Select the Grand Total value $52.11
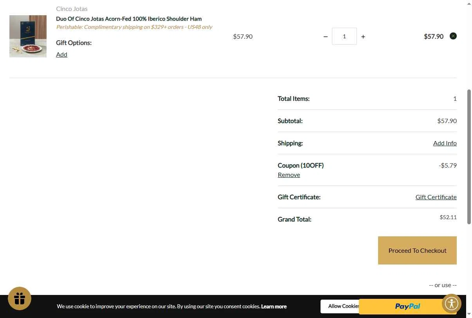 448,217
